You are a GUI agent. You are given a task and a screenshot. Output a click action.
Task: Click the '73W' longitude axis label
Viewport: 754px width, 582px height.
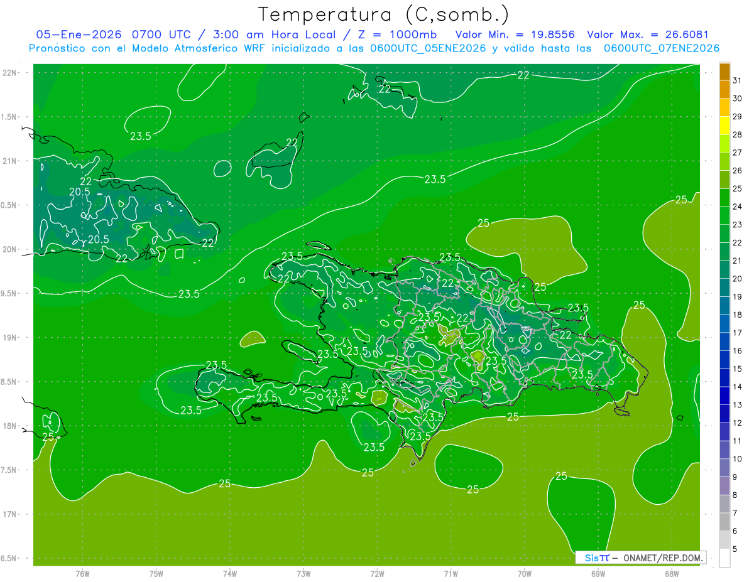click(303, 574)
